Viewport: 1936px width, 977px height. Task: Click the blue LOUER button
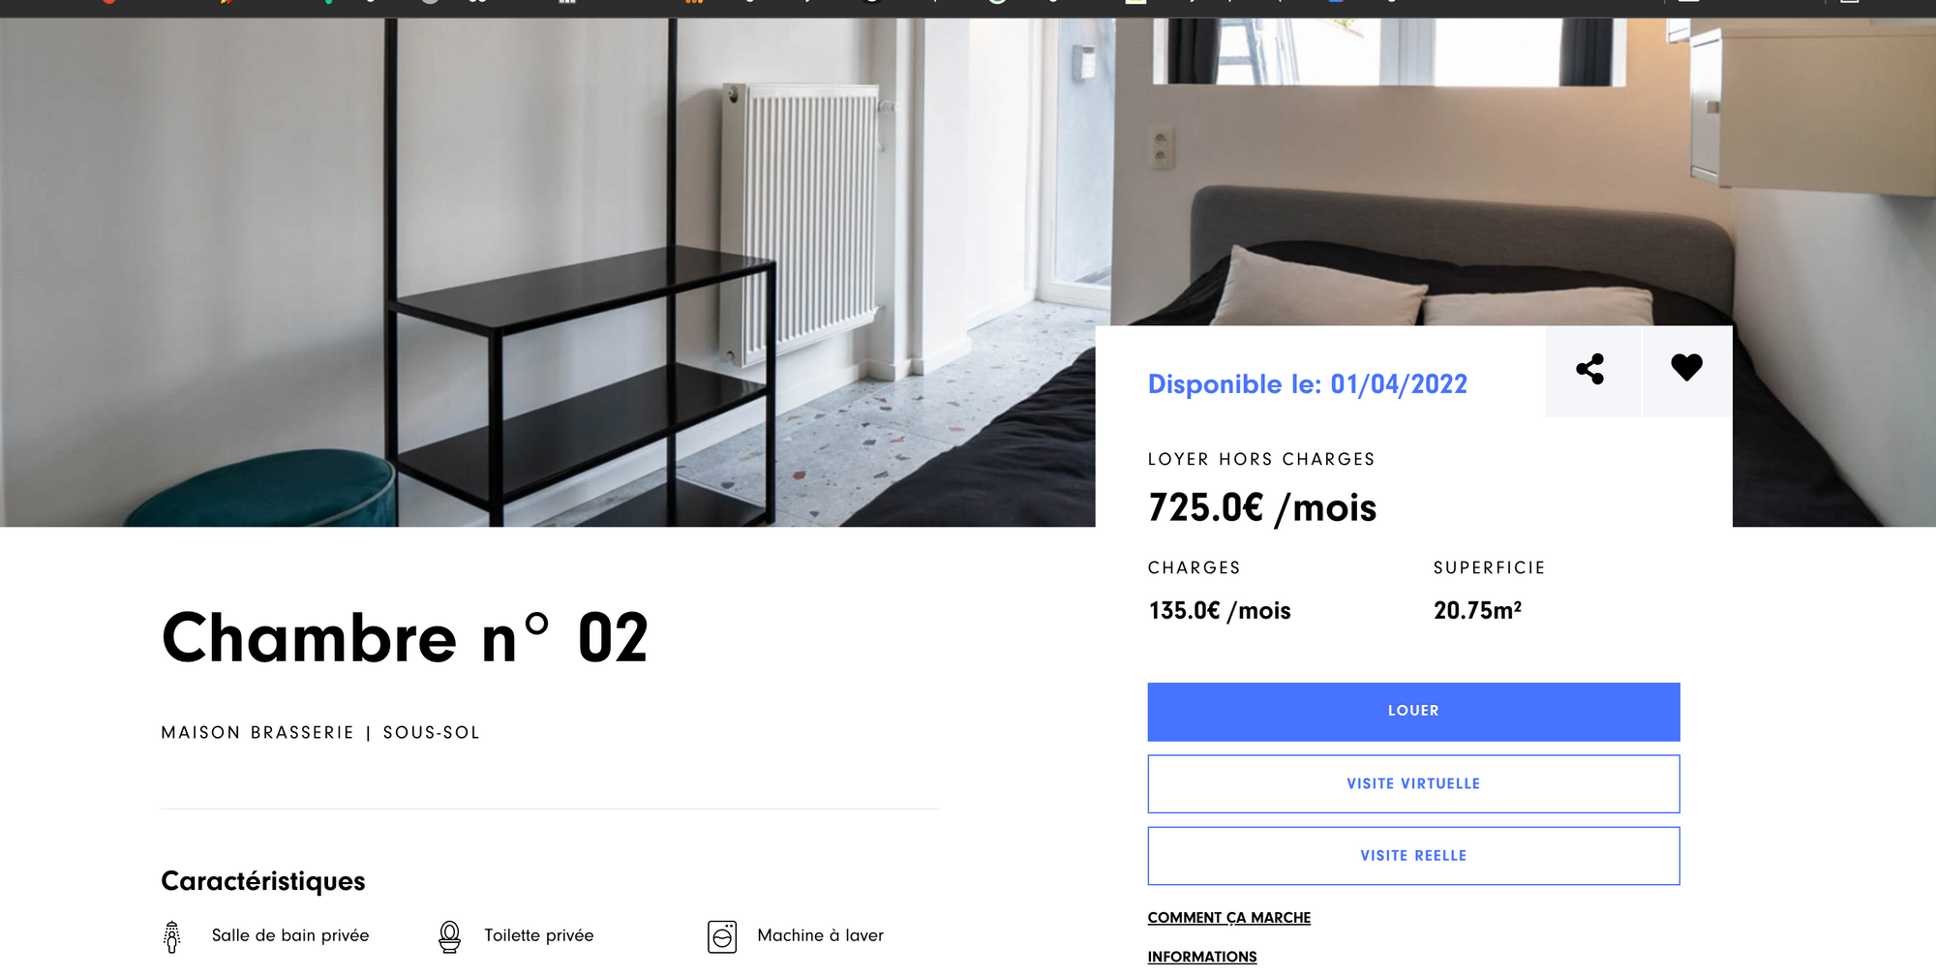[1413, 712]
